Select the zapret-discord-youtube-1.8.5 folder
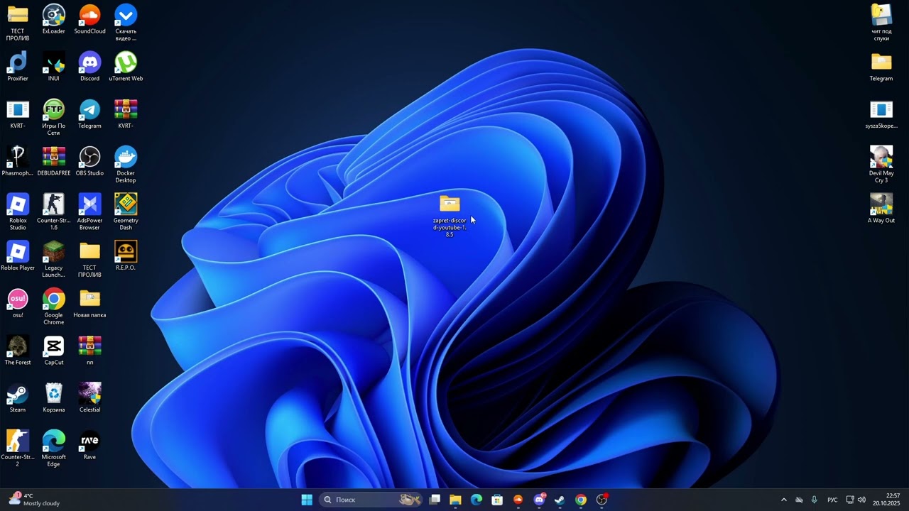The image size is (909, 511). [x=450, y=216]
